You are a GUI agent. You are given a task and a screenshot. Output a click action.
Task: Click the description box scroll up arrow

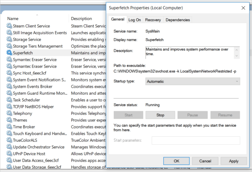pyautogui.click(x=236, y=50)
